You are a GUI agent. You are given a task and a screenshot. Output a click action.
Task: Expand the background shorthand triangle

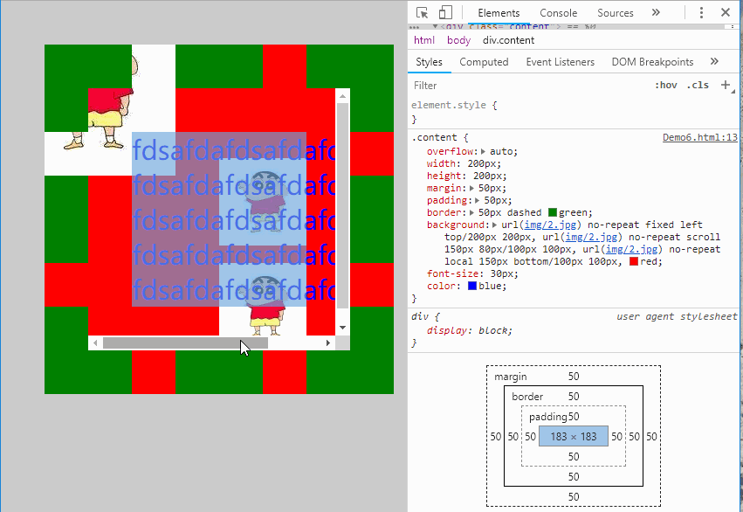495,225
